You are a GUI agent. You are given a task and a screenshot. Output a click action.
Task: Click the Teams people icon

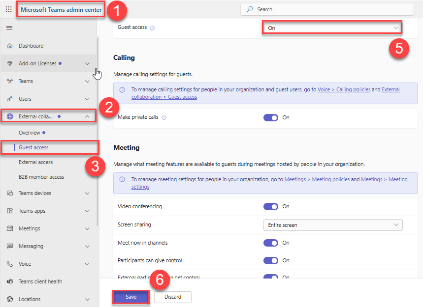tap(10, 81)
